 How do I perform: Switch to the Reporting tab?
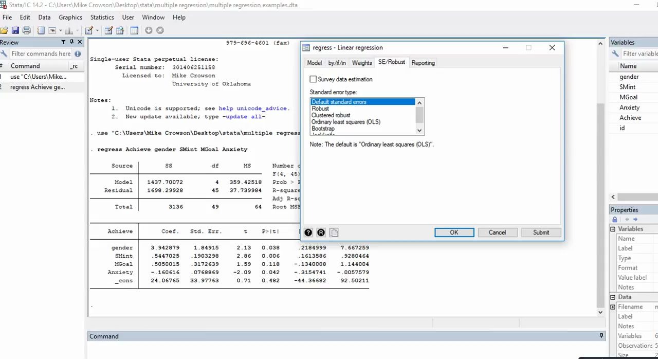tap(423, 62)
